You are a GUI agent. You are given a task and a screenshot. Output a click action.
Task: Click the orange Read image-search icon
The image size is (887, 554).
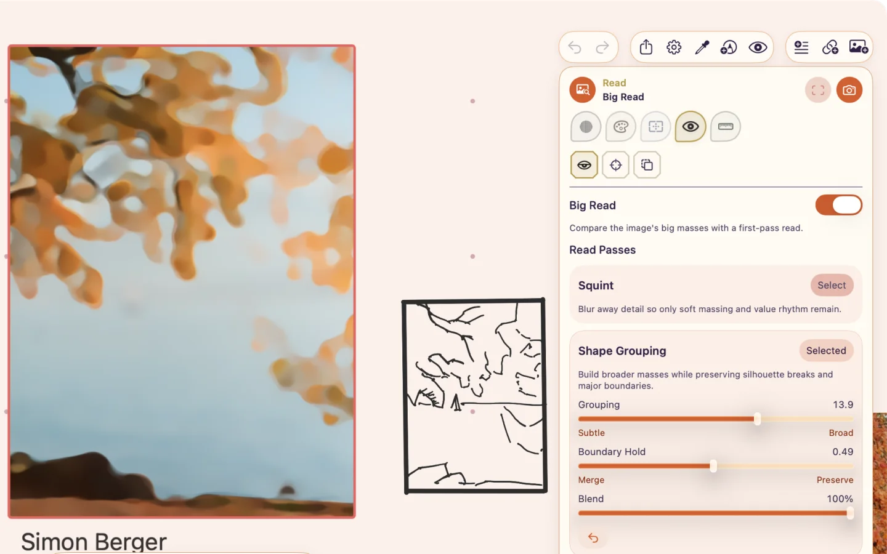coord(582,90)
